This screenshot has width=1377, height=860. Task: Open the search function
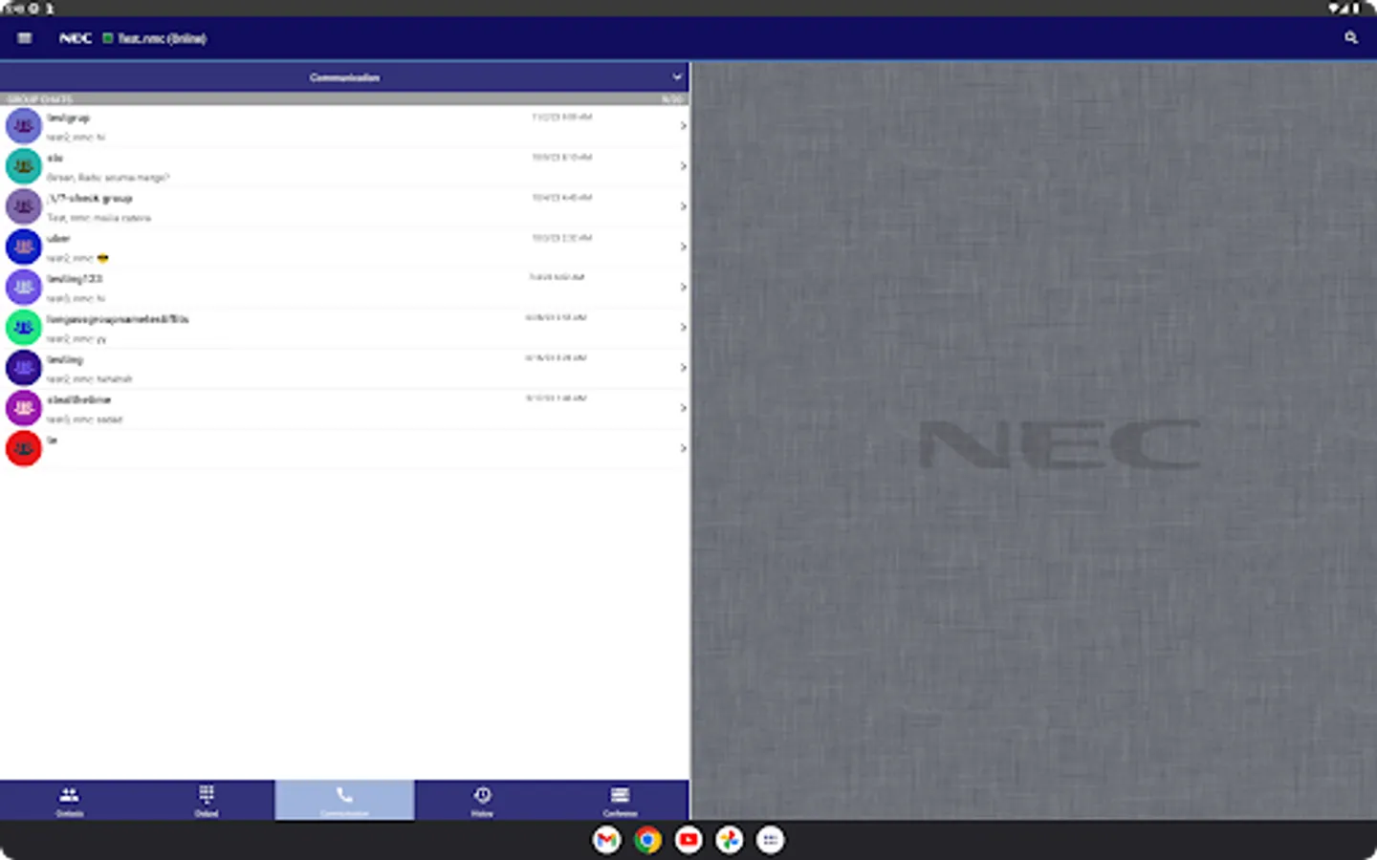click(1351, 38)
